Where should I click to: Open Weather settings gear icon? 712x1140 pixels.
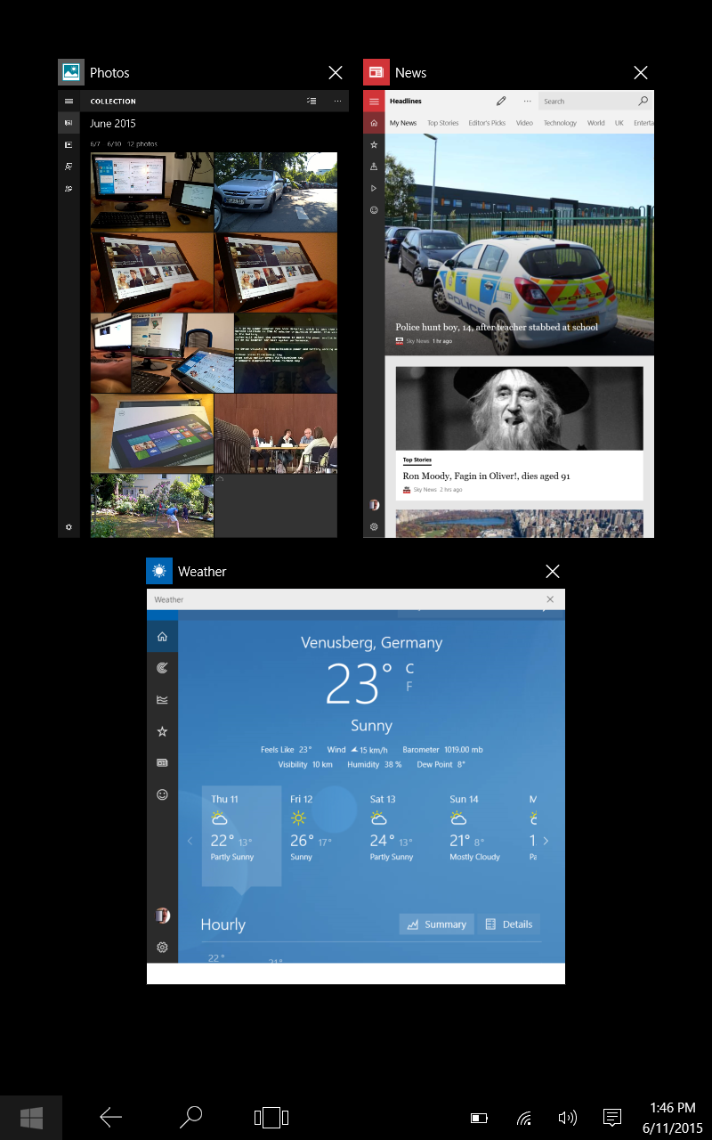point(162,948)
